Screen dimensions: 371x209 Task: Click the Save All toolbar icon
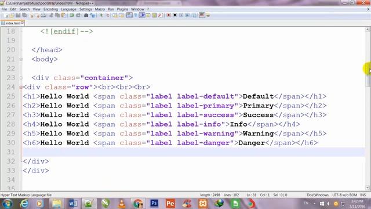tap(24, 16)
